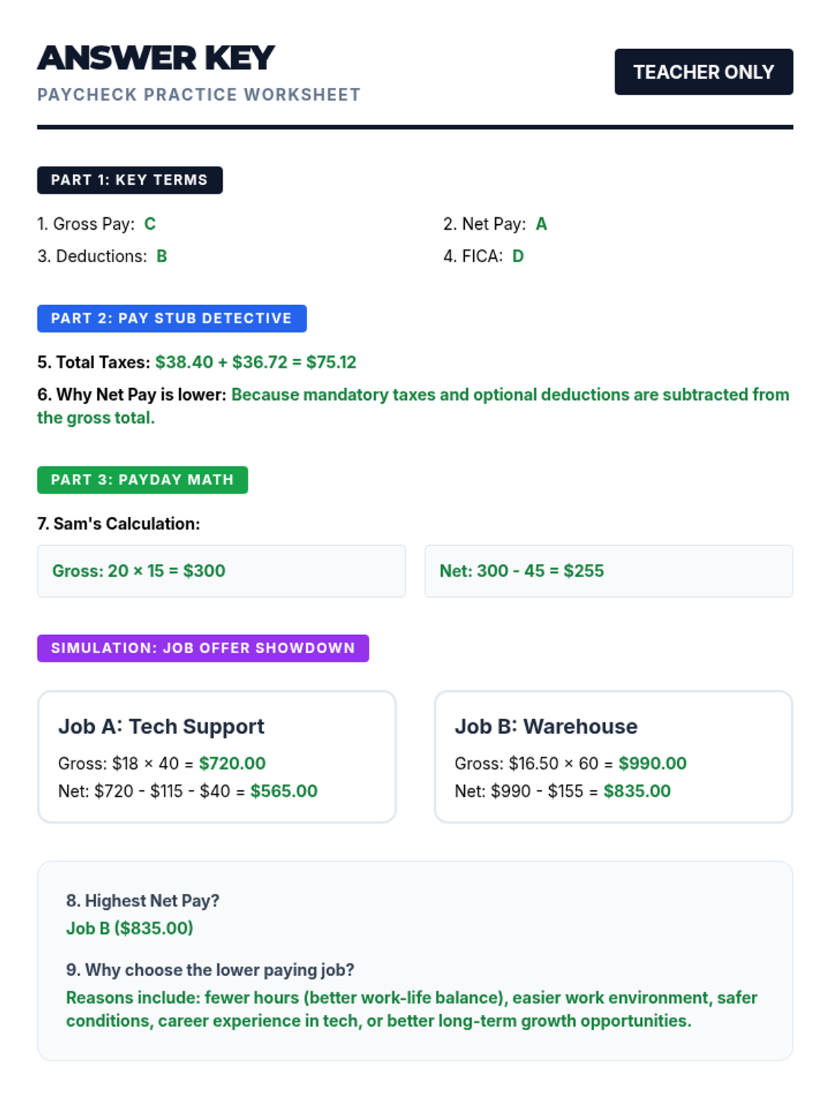
Task: Click Gross Pay answer C
Action: [150, 224]
